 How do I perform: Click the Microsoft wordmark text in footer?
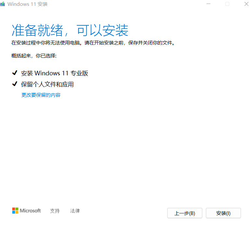coord(30,211)
